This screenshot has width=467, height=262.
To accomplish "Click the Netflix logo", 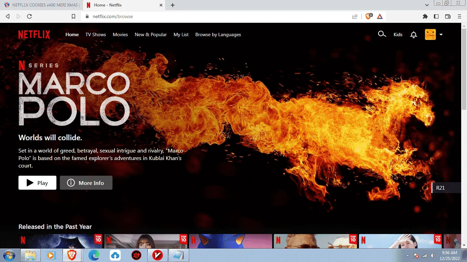I will 34,34.
